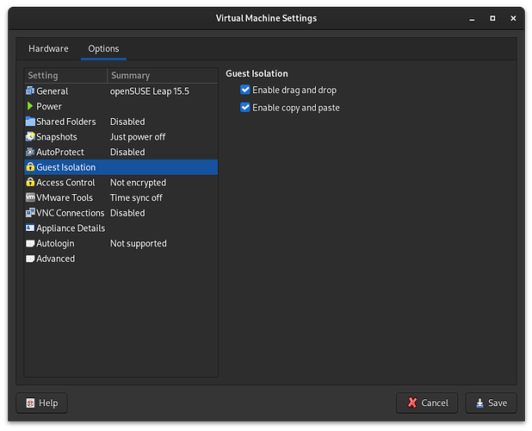Disable the drag and drop checkbox
The height and width of the screenshot is (431, 532).
point(245,91)
